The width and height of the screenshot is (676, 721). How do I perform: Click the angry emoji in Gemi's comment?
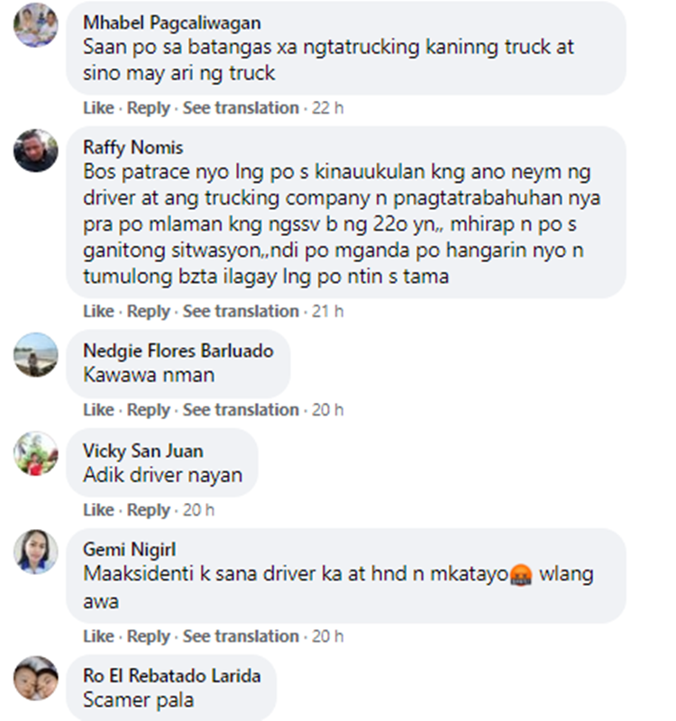tap(521, 575)
